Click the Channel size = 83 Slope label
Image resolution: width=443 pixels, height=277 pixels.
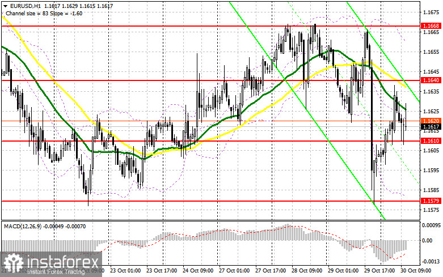[44, 13]
